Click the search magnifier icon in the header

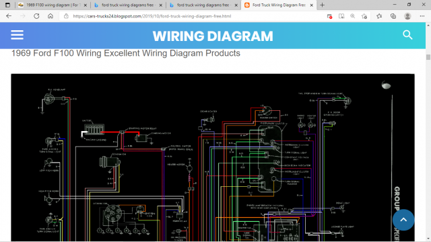[x=407, y=35]
